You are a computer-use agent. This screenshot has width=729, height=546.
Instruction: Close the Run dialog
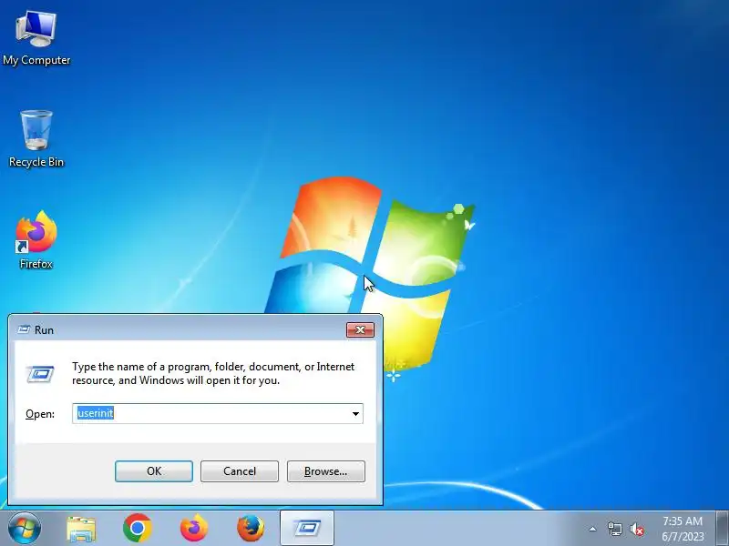(360, 329)
